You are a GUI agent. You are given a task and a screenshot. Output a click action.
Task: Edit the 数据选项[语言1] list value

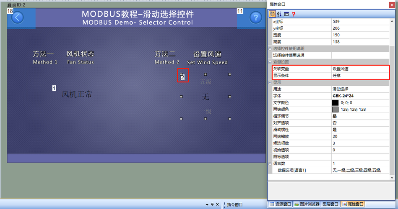click(x=360, y=170)
